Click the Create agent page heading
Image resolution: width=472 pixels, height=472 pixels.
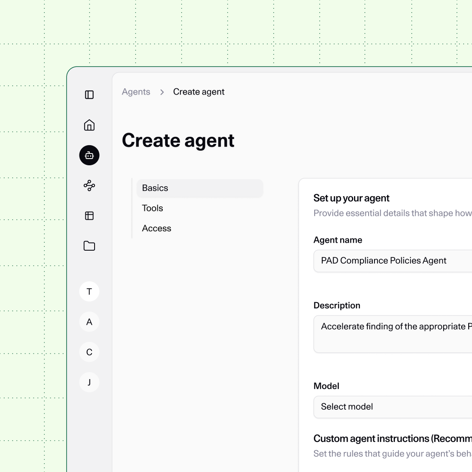point(178,141)
